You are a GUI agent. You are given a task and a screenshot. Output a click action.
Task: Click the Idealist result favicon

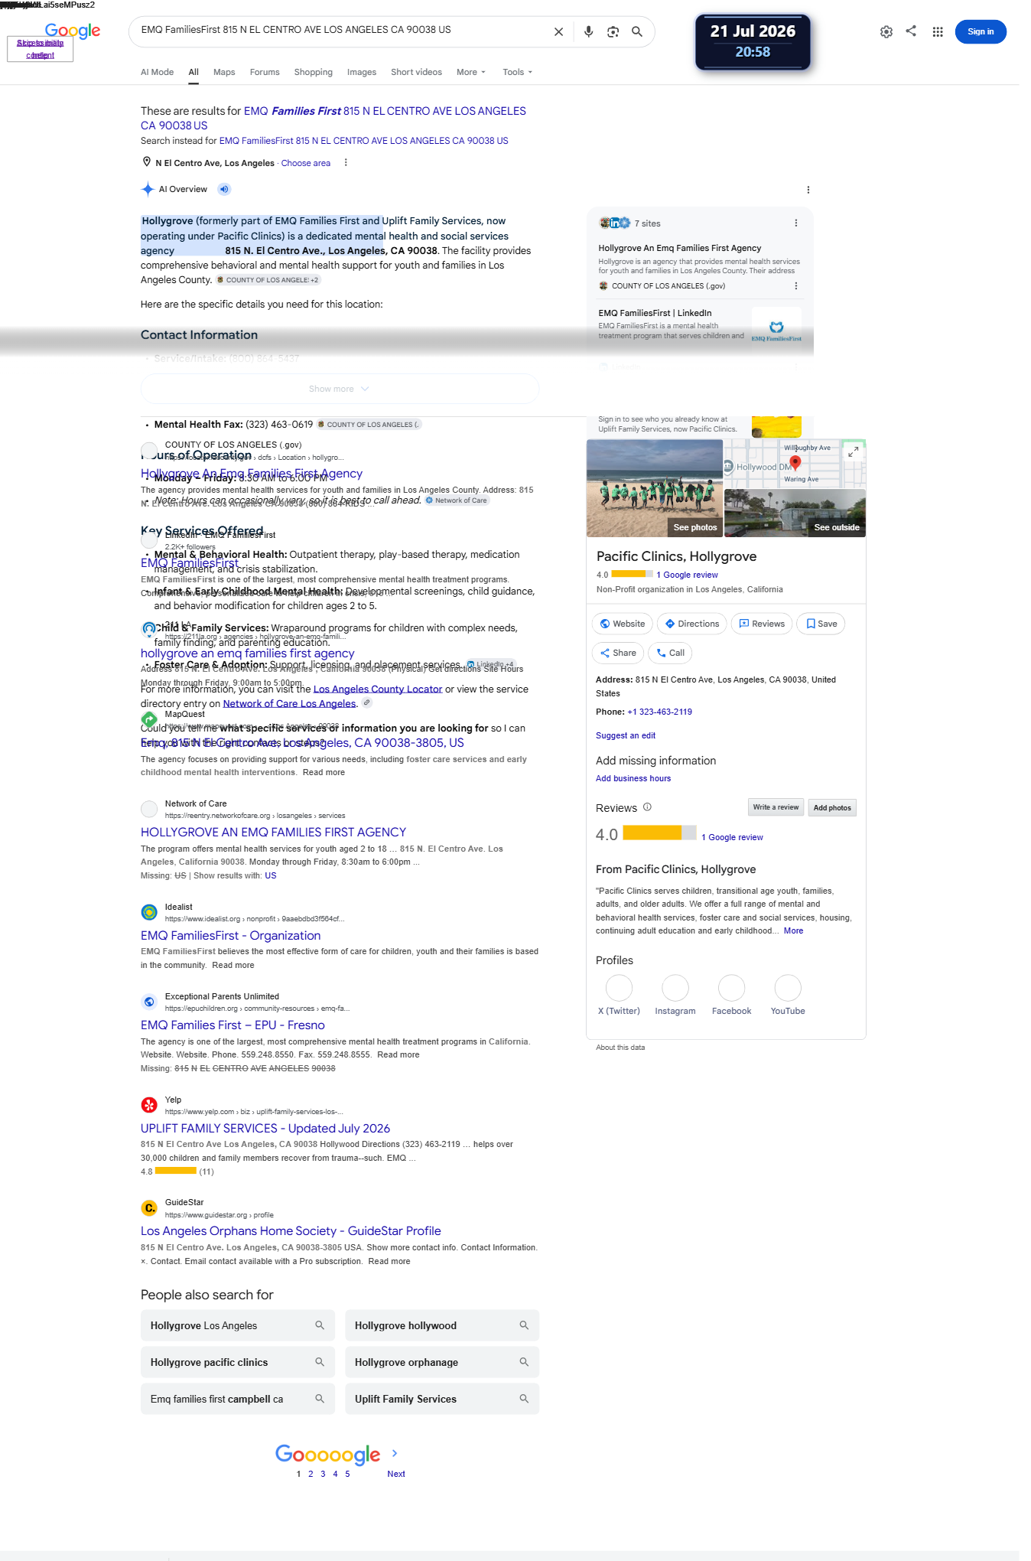(x=149, y=912)
